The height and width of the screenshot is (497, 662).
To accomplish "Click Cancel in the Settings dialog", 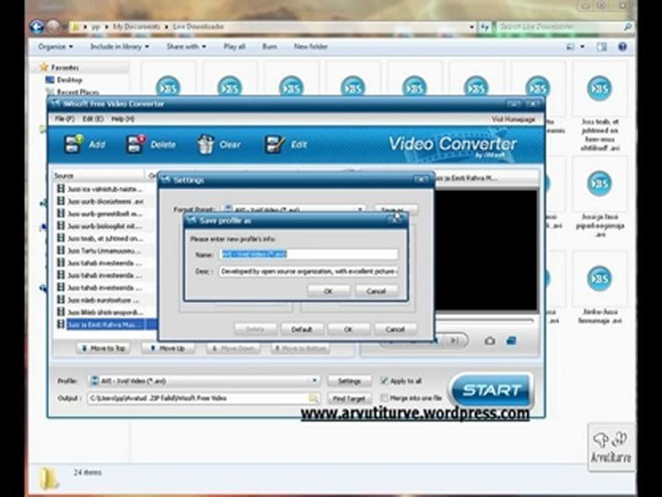I will [x=395, y=329].
